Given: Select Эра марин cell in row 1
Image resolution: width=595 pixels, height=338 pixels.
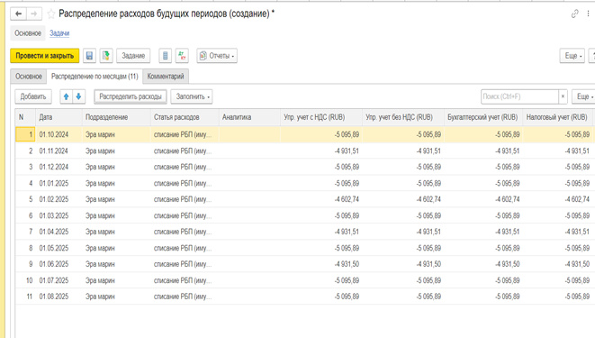Looking at the screenshot, I should [116, 134].
